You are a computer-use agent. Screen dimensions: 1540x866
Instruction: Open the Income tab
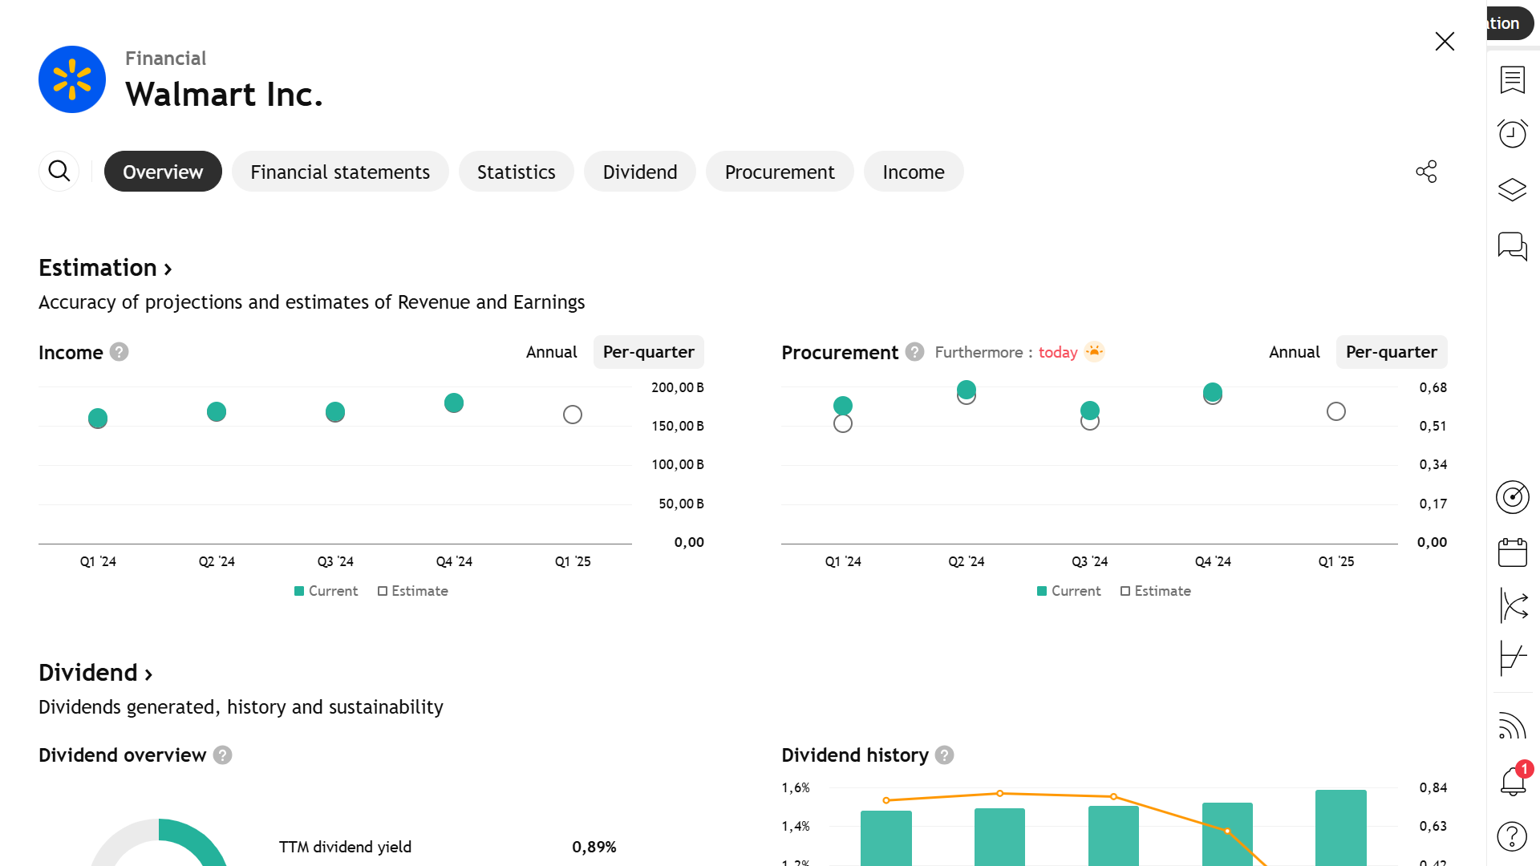coord(914,172)
